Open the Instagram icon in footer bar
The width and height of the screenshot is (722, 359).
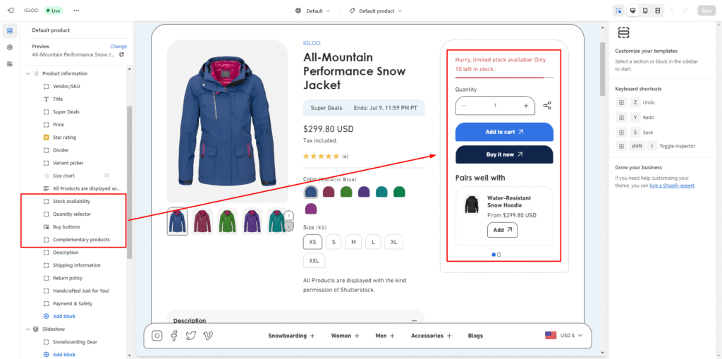[x=157, y=336]
